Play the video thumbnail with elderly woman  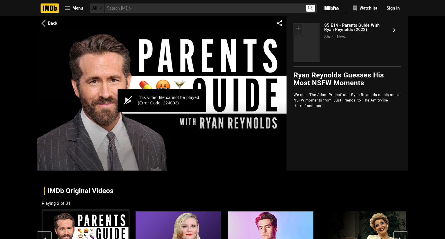[x=363, y=225]
